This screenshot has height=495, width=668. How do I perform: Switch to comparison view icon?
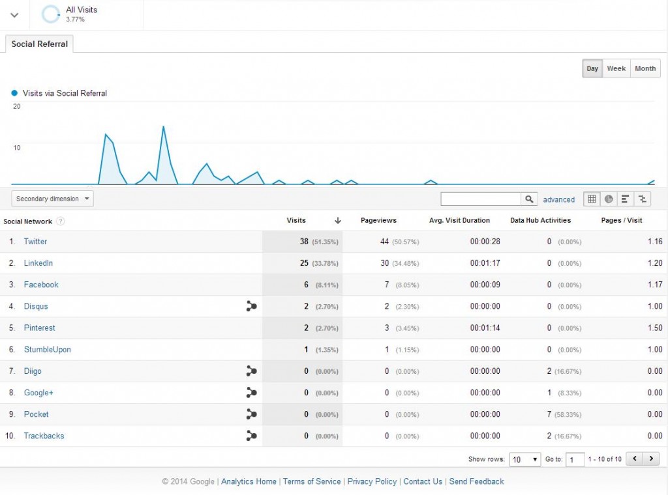point(643,199)
